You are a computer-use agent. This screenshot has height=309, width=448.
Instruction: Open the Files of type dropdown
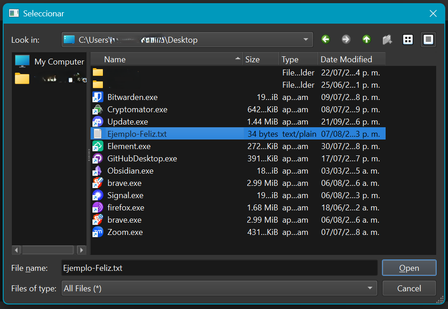coord(370,288)
